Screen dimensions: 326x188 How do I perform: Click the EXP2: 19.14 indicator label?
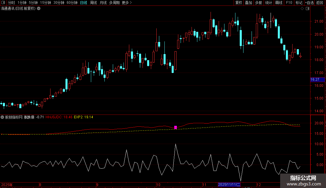[x=83, y=117]
